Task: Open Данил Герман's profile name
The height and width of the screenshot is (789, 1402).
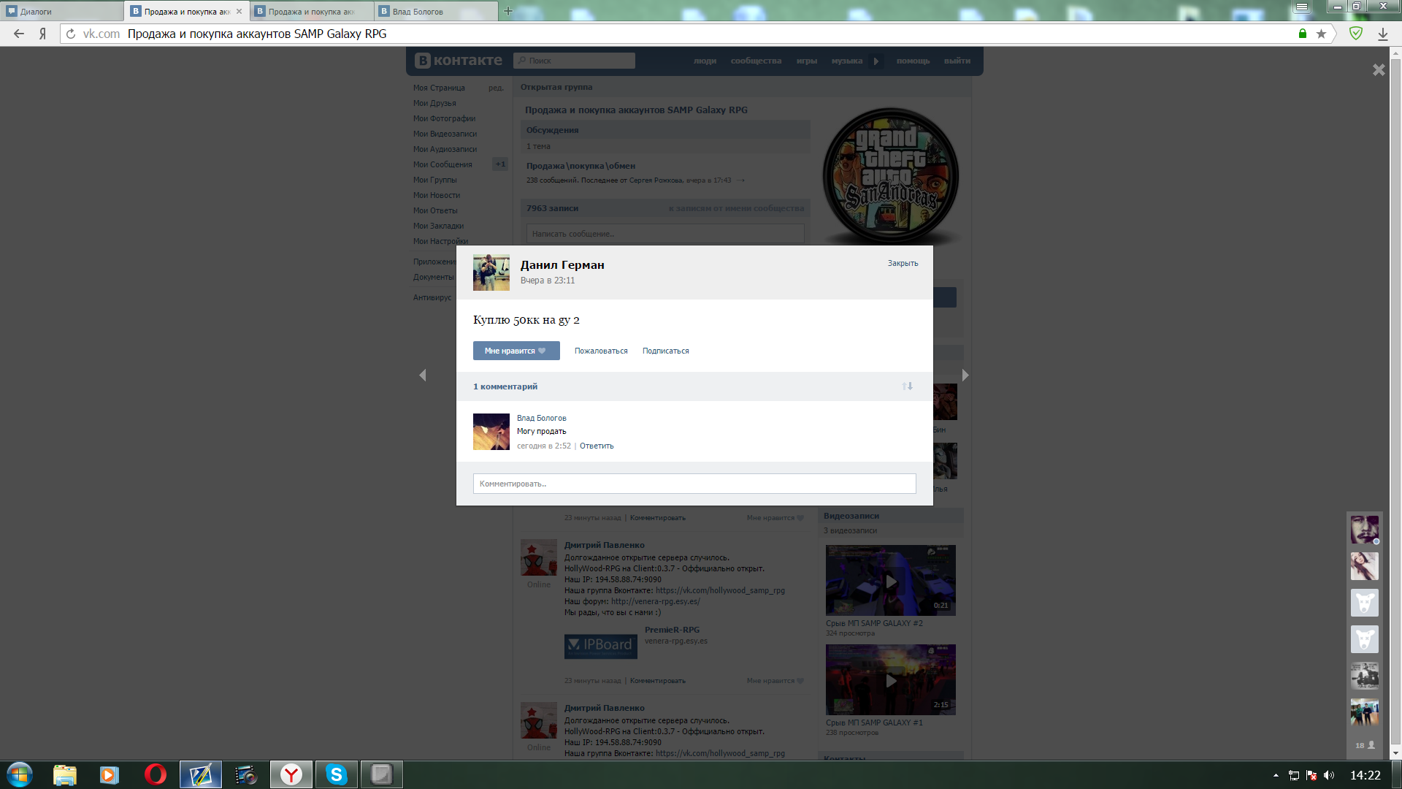Action: 562,264
